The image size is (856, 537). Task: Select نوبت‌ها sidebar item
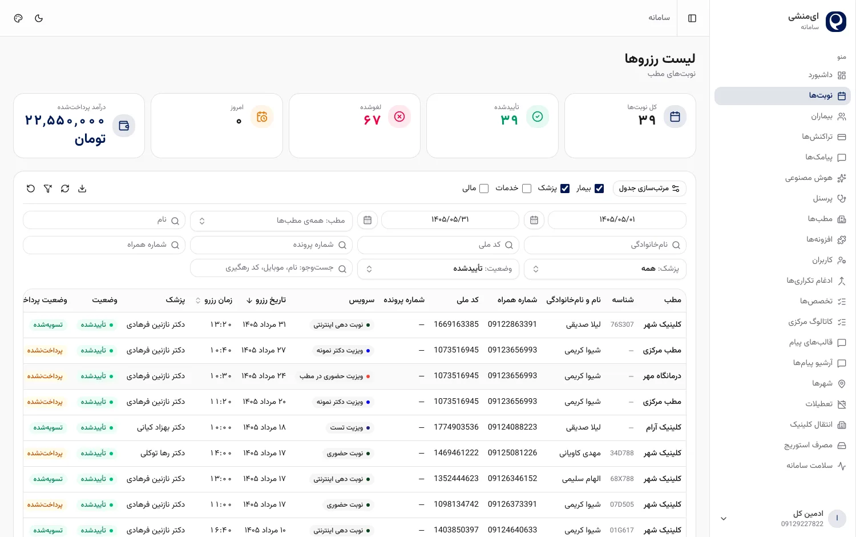(x=782, y=96)
